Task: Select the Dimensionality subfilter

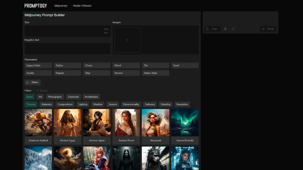Action: (131, 104)
